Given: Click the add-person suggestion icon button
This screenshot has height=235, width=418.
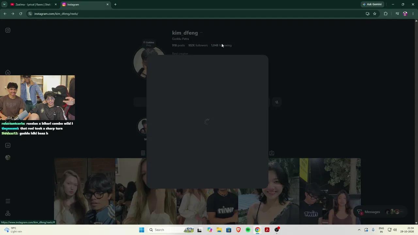Looking at the screenshot, I should coord(277,102).
